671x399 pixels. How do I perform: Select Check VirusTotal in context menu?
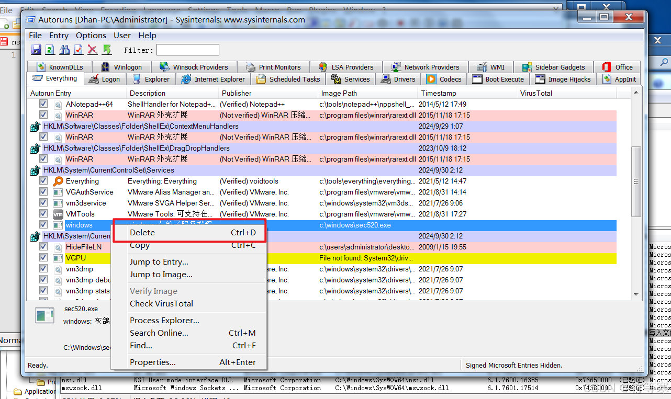point(161,304)
